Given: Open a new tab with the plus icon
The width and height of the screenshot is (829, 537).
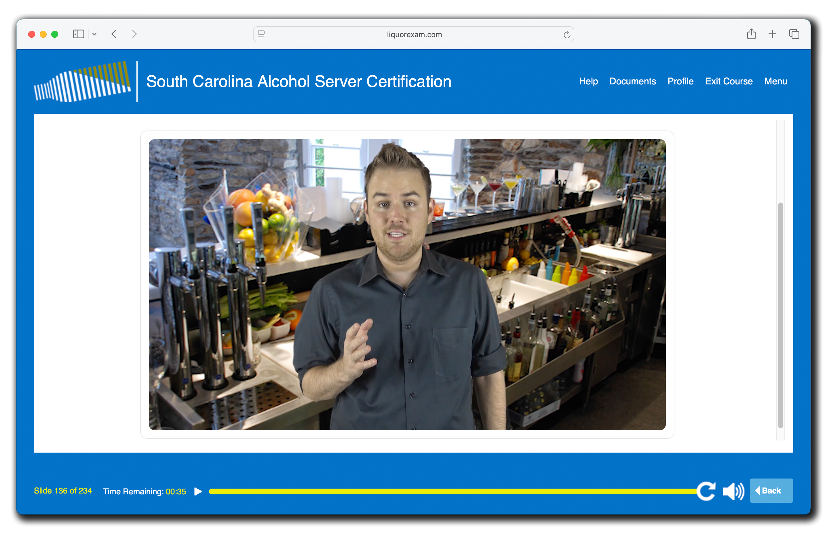Looking at the screenshot, I should [772, 34].
